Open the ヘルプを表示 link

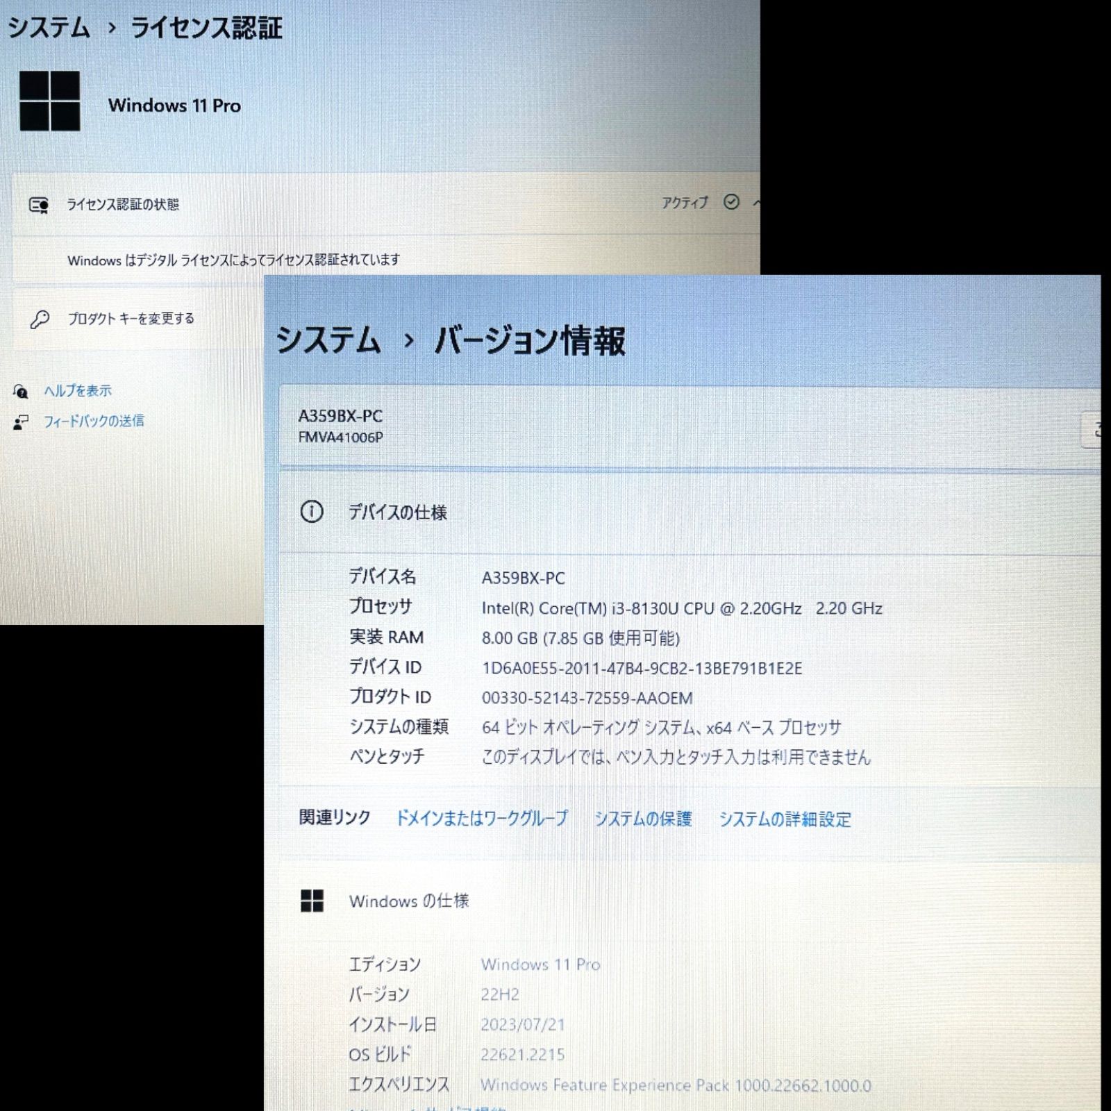[78, 391]
